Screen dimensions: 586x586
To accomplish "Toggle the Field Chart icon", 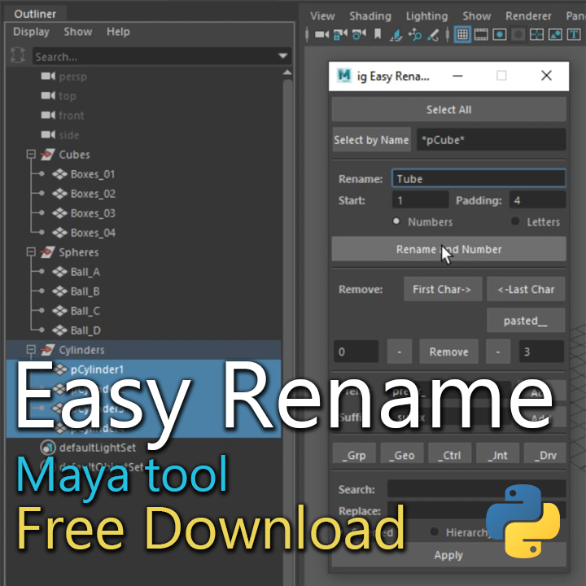I will tap(536, 35).
